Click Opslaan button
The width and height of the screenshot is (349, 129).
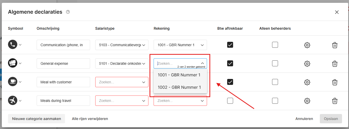331,119
